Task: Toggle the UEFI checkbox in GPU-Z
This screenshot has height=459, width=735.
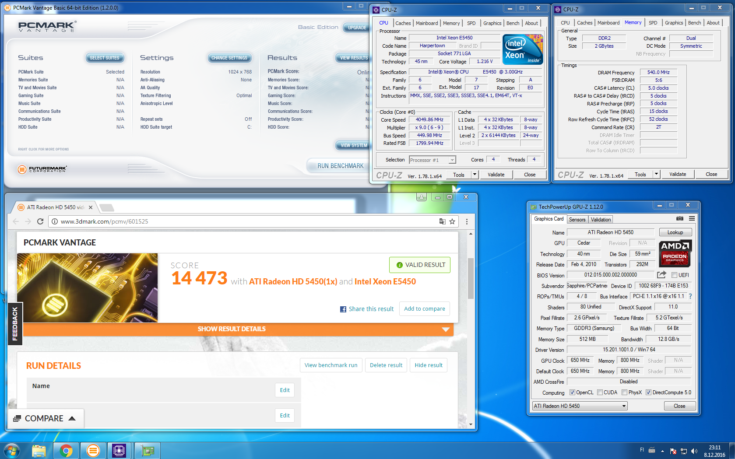Action: 675,275
